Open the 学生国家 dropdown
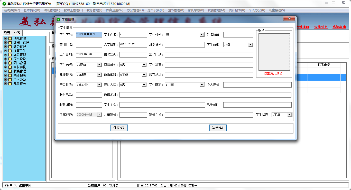 click(202, 85)
